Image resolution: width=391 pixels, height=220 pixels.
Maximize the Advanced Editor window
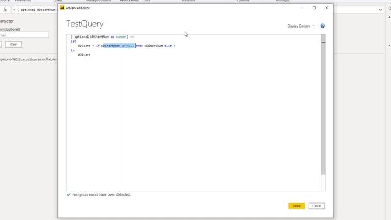[x=314, y=8]
